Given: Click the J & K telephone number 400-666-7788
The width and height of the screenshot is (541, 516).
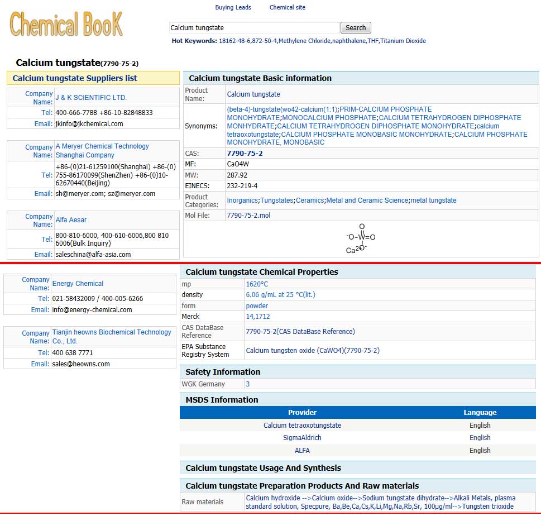Looking at the screenshot, I should (76, 112).
